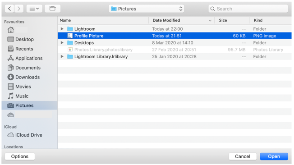
Task: Sort by the Date Modified column header
Action: (181, 20)
